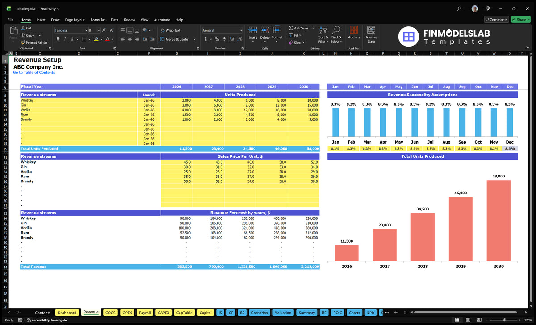The height and width of the screenshot is (325, 536).
Task: Click the green Share button
Action: (x=520, y=20)
